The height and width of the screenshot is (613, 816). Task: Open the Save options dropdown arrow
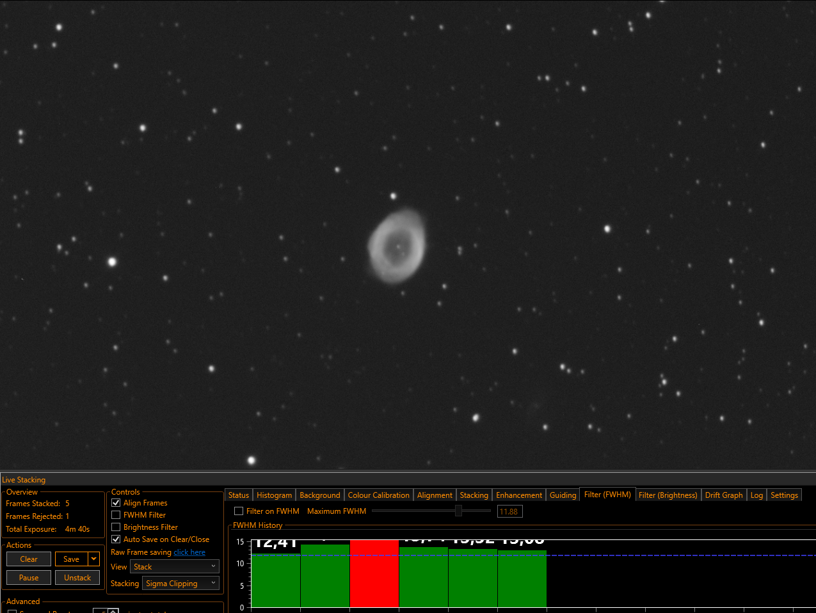click(x=94, y=559)
